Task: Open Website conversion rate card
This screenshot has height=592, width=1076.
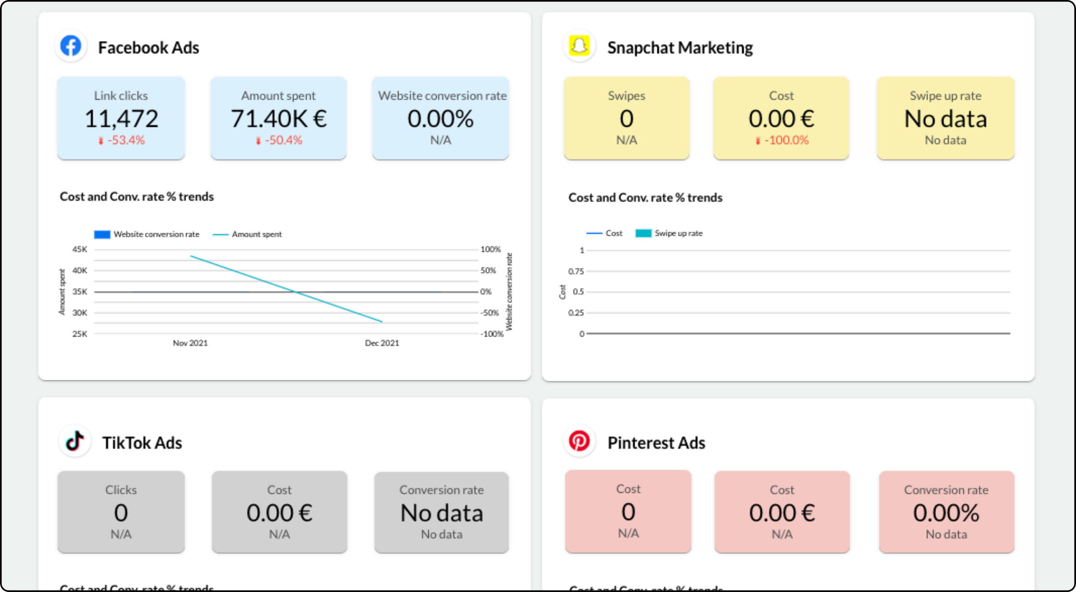Action: (441, 118)
